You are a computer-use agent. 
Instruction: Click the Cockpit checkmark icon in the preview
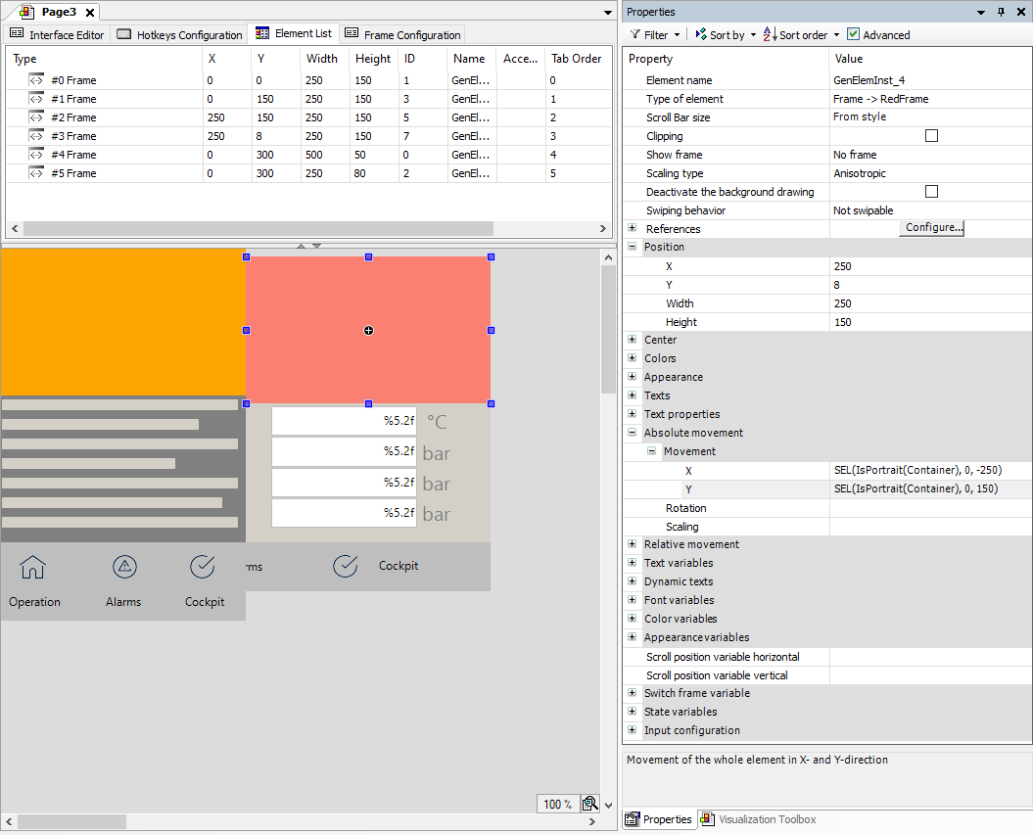point(203,566)
